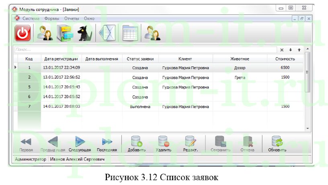
Task: Click Создана status in row 6
Action: pyautogui.click(x=140, y=97)
